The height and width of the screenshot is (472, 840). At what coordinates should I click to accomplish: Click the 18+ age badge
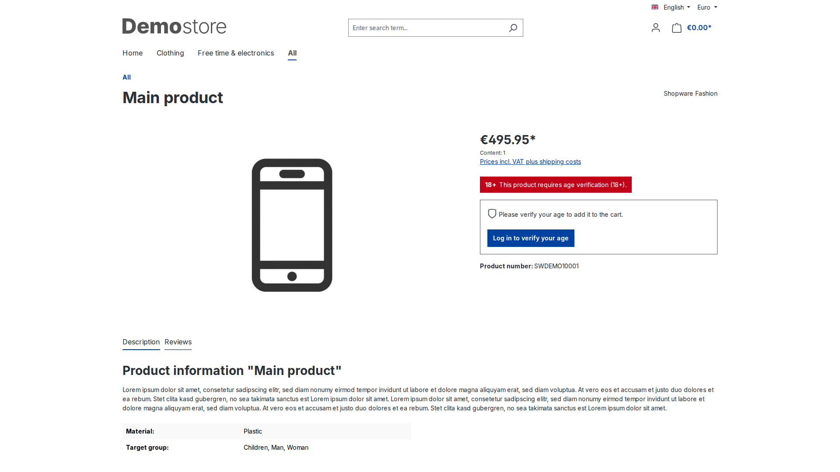pos(490,185)
